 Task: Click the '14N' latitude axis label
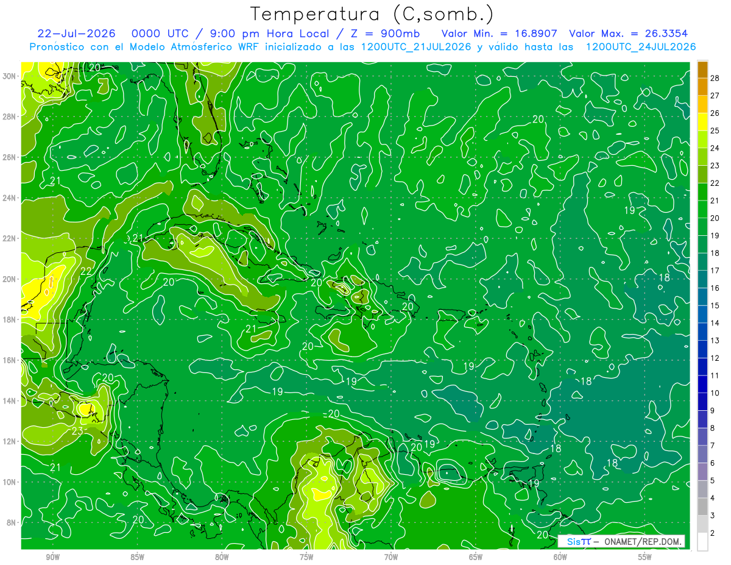(x=10, y=401)
